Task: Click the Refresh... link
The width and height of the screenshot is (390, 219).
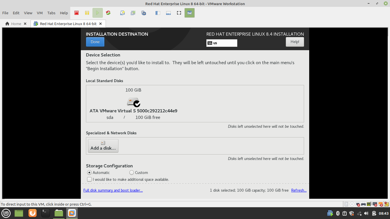Action: point(299,190)
